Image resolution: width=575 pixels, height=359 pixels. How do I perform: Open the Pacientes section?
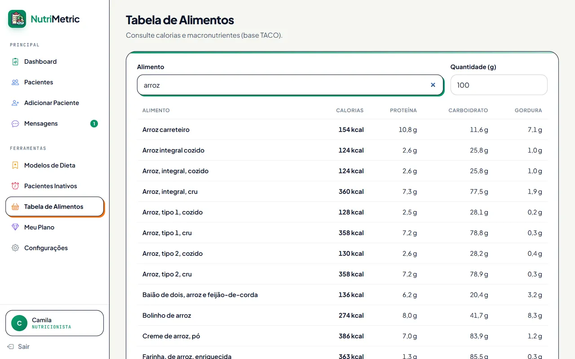pos(55,82)
